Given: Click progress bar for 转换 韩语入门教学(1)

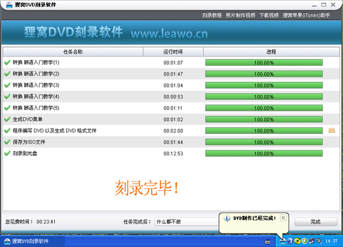Looking at the screenshot, I should (x=264, y=62).
